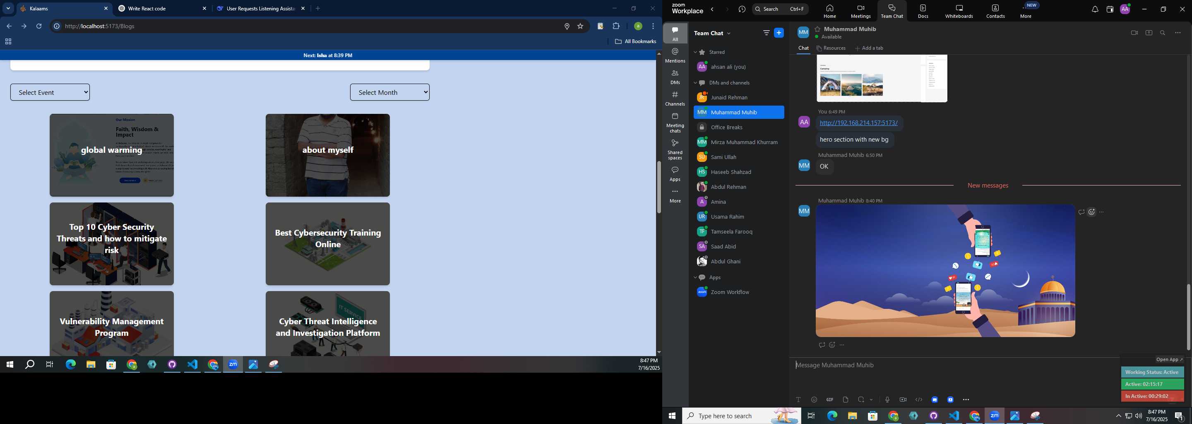This screenshot has width=1192, height=424.
Task: Search within the Muhammad Muhib chat
Action: click(x=1163, y=33)
